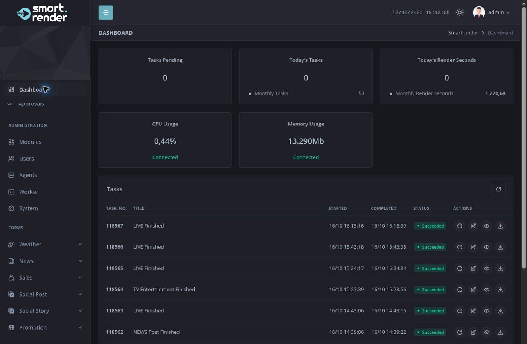View task 118567 with eye icon

pos(487,226)
